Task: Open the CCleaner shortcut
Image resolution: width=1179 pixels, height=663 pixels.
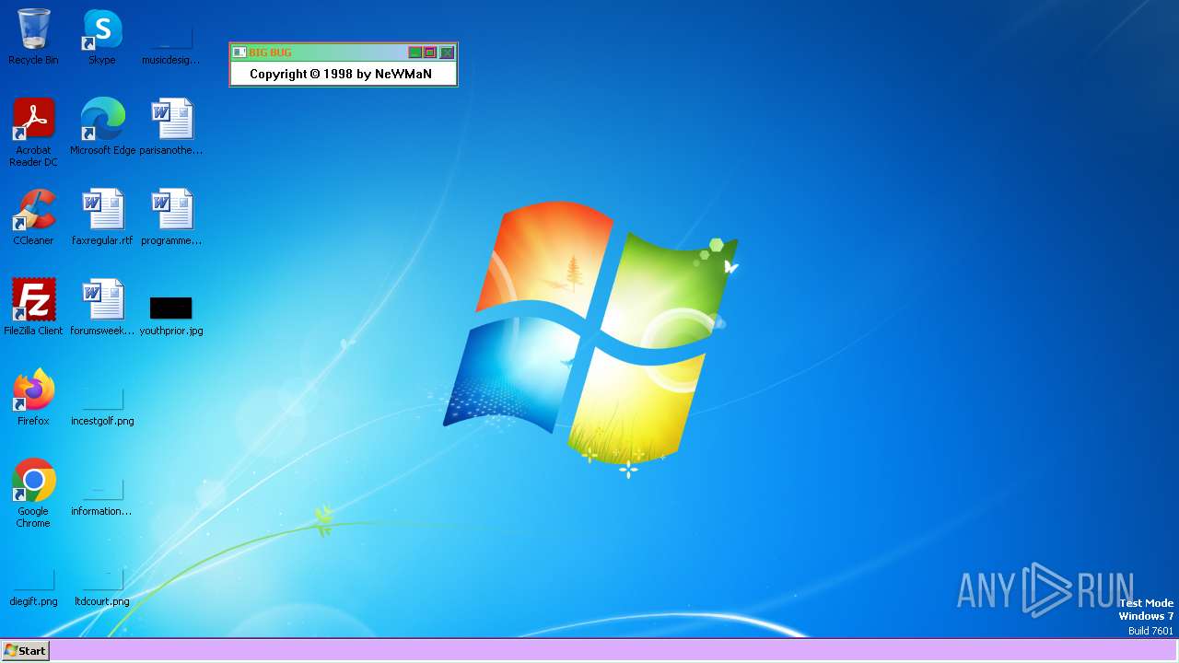Action: click(x=33, y=217)
